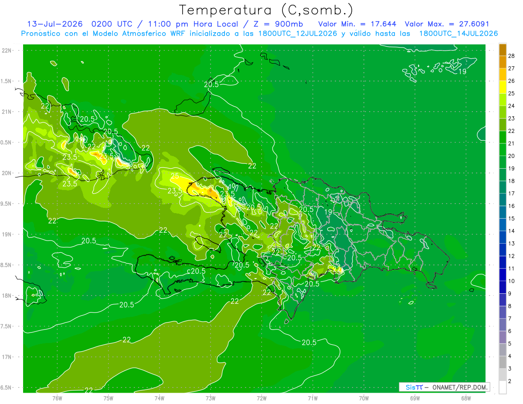Click the "69W" longitude axis label

click(x=414, y=398)
